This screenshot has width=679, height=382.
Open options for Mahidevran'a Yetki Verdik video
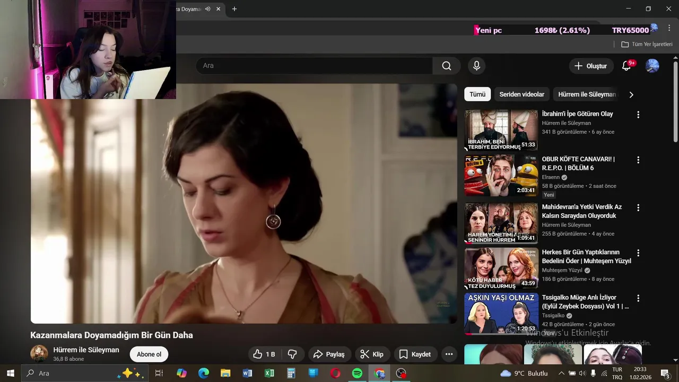point(638,207)
